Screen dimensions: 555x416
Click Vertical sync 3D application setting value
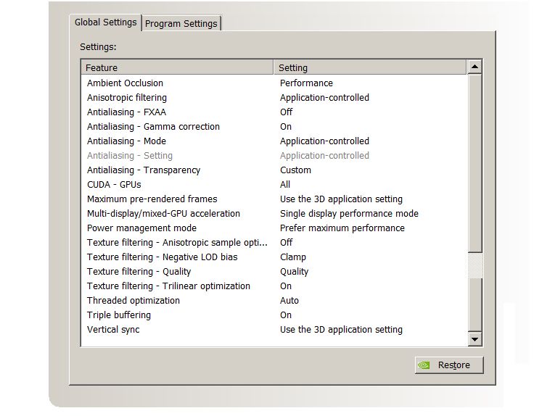[341, 330]
